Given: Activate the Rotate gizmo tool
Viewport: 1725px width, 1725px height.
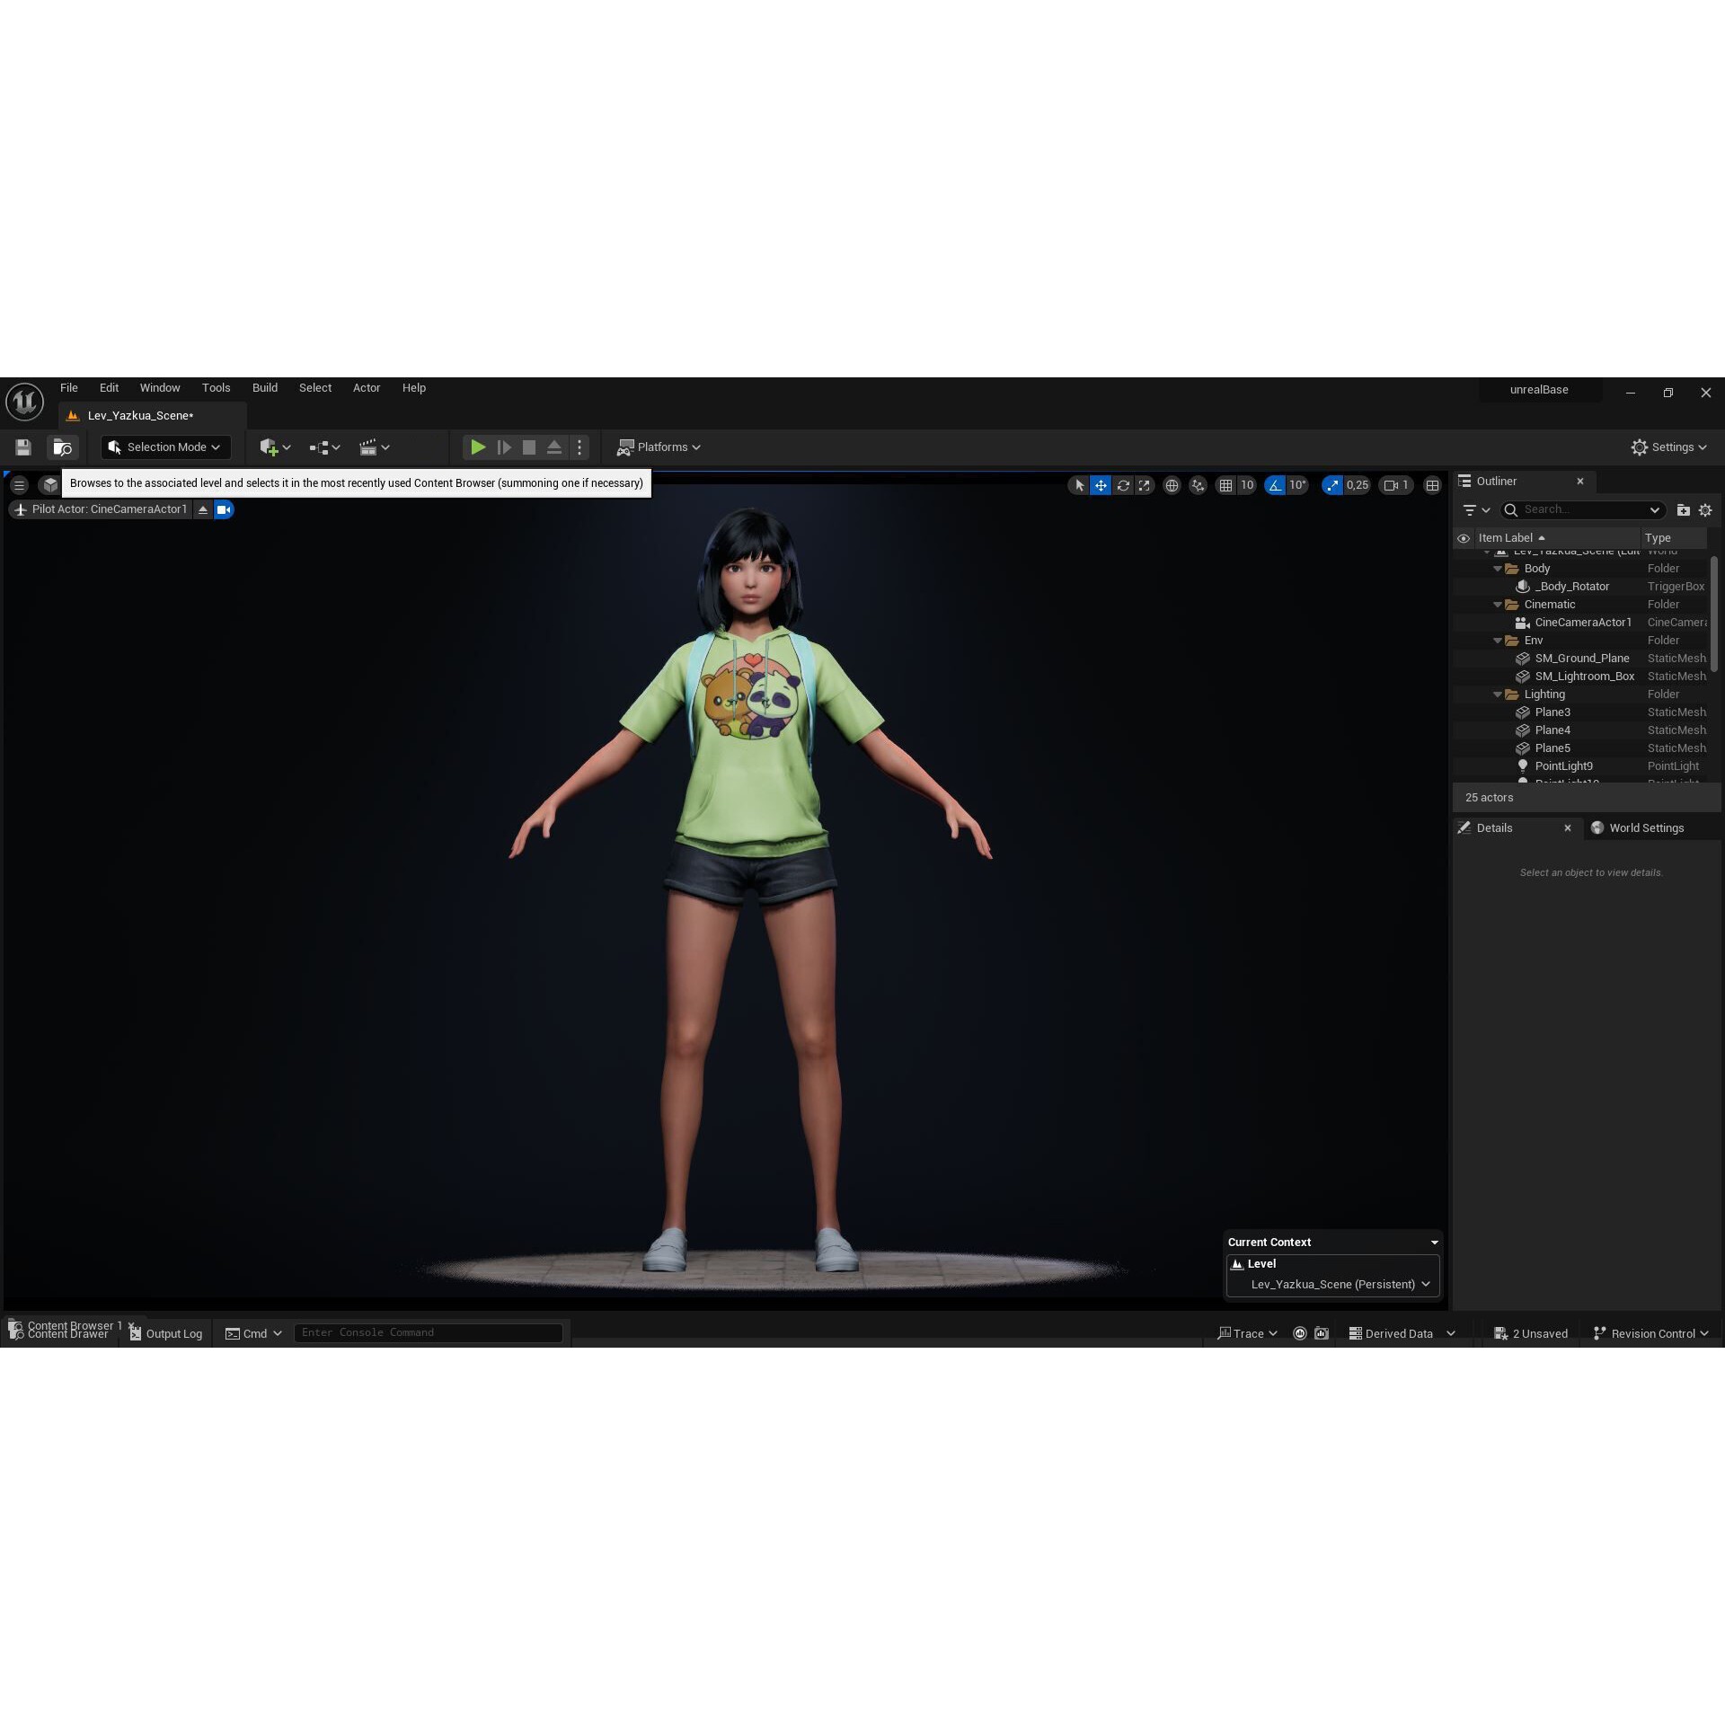Looking at the screenshot, I should (1122, 485).
